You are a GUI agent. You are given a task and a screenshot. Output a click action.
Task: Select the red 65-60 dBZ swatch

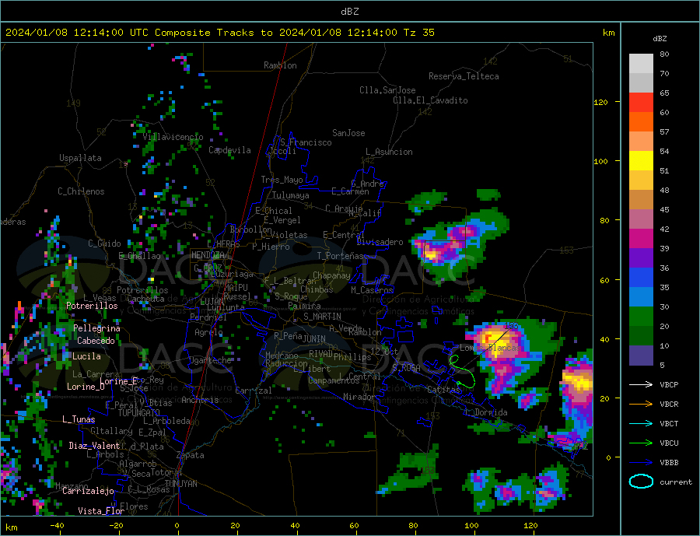[x=641, y=102]
